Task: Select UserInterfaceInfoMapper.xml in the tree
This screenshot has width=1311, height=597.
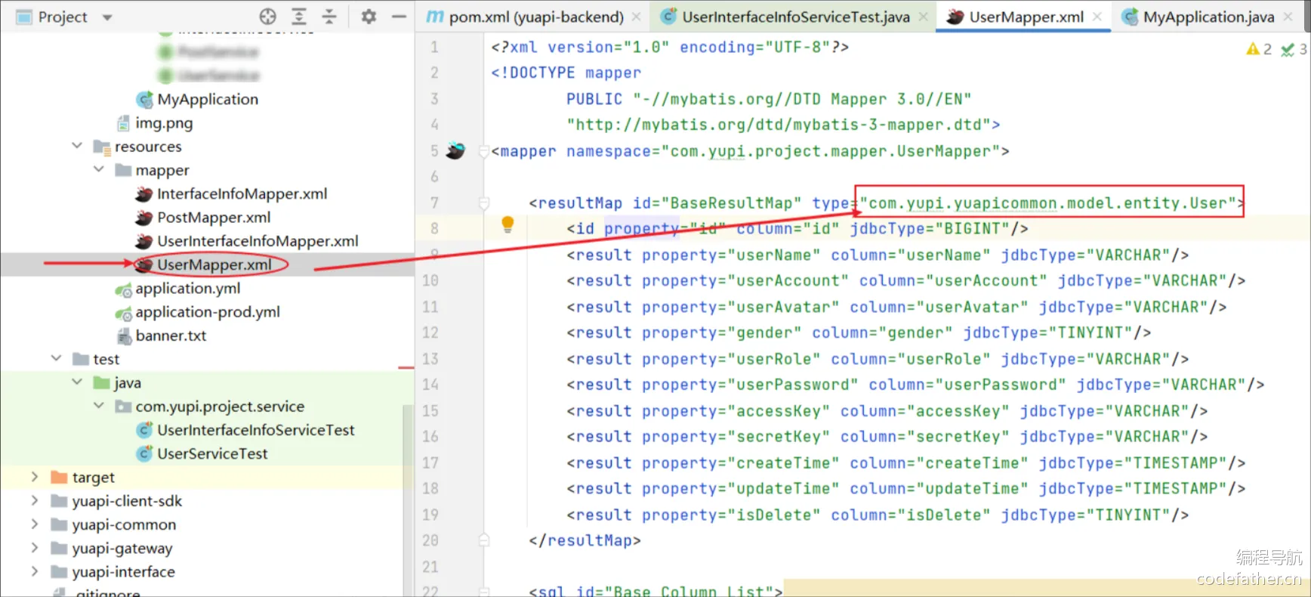Action: pyautogui.click(x=258, y=241)
